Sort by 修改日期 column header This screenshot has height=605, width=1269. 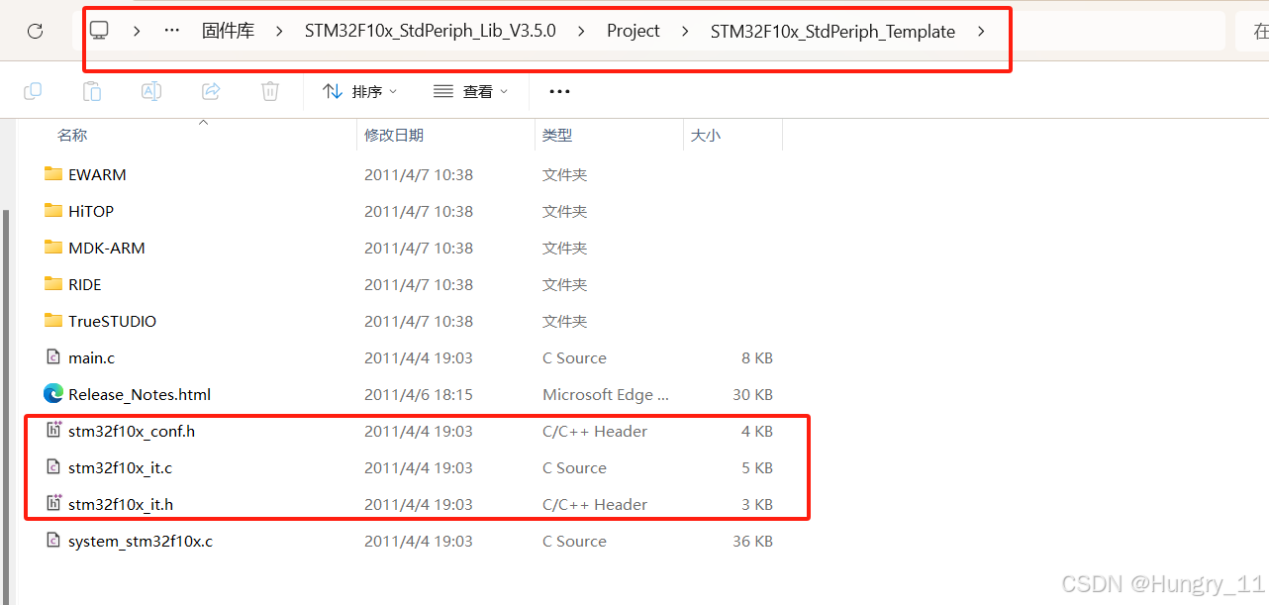pos(394,135)
